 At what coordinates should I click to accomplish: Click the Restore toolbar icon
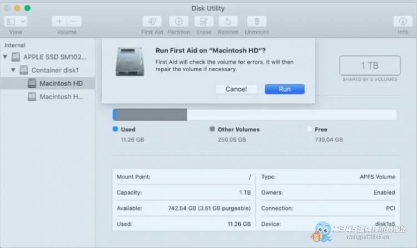[228, 22]
